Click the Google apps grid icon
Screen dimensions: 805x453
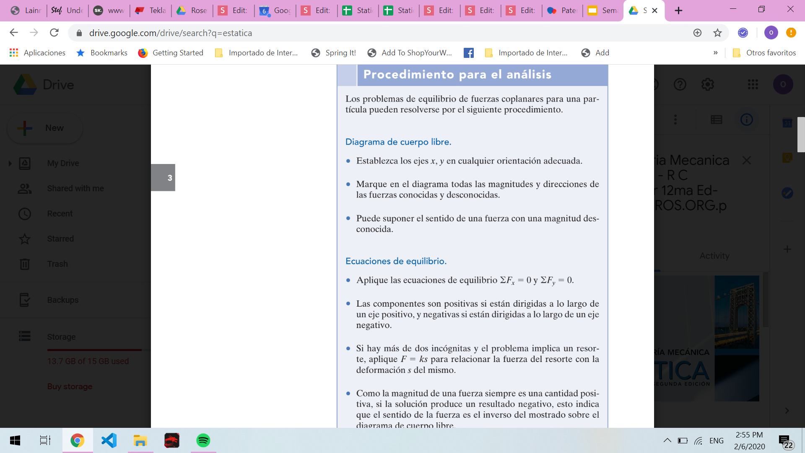753,85
